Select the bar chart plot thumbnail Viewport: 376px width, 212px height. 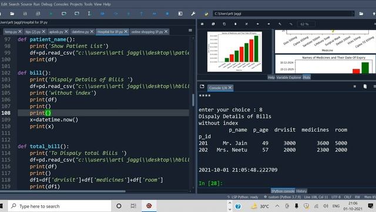234,51
